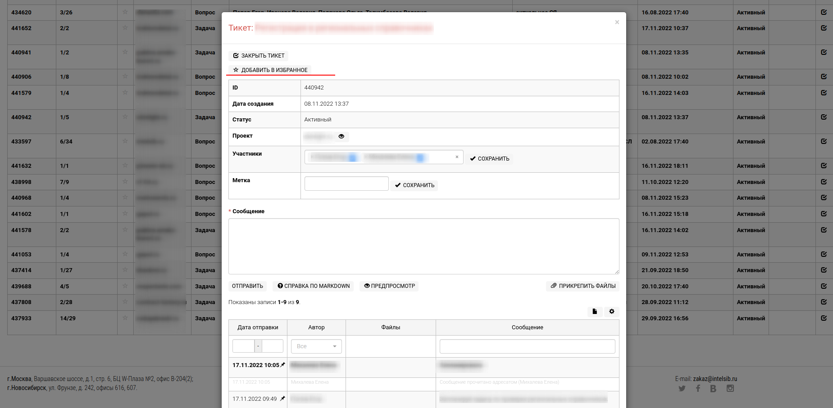833x408 pixels.
Task: Open table settings gear icon
Action: [x=611, y=311]
